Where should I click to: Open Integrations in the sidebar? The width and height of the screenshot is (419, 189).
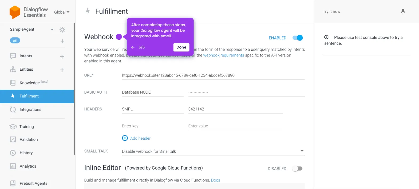(30, 110)
